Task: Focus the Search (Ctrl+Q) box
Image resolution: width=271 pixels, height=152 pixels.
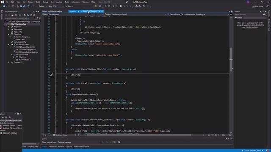Action: 113,2
